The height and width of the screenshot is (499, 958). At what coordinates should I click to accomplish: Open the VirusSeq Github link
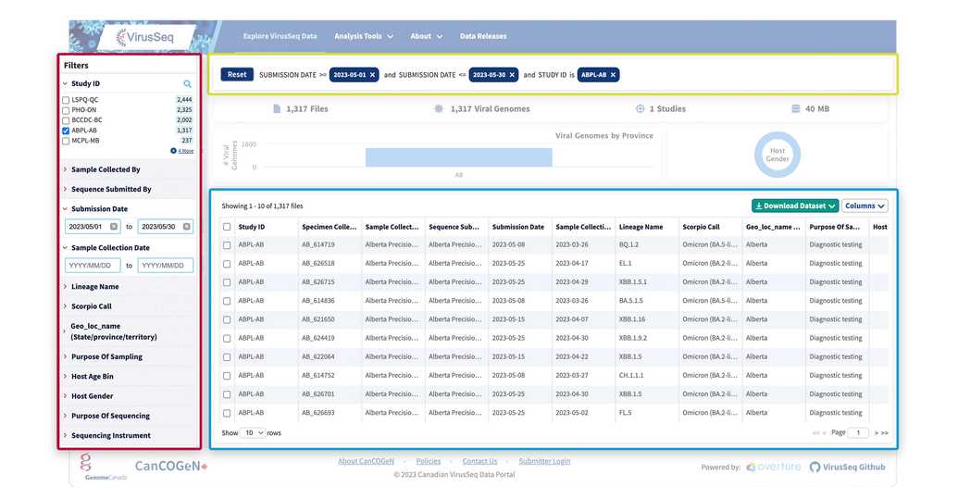coord(848,468)
